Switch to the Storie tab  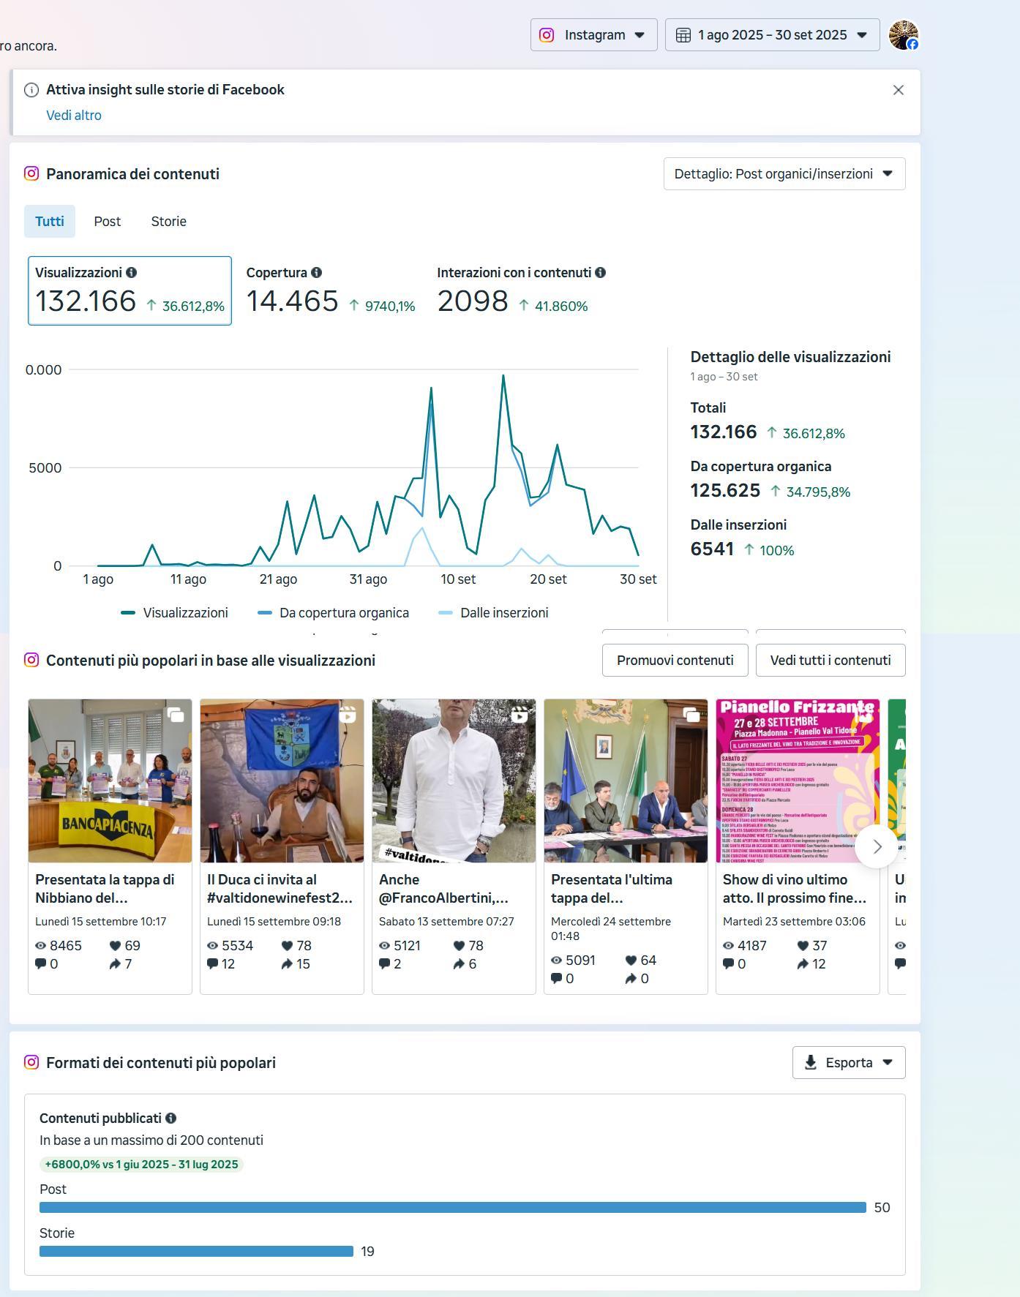pyautogui.click(x=169, y=222)
